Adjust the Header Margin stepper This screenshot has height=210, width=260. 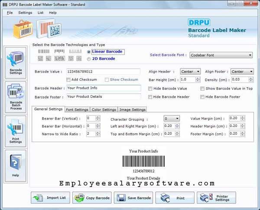242,126
